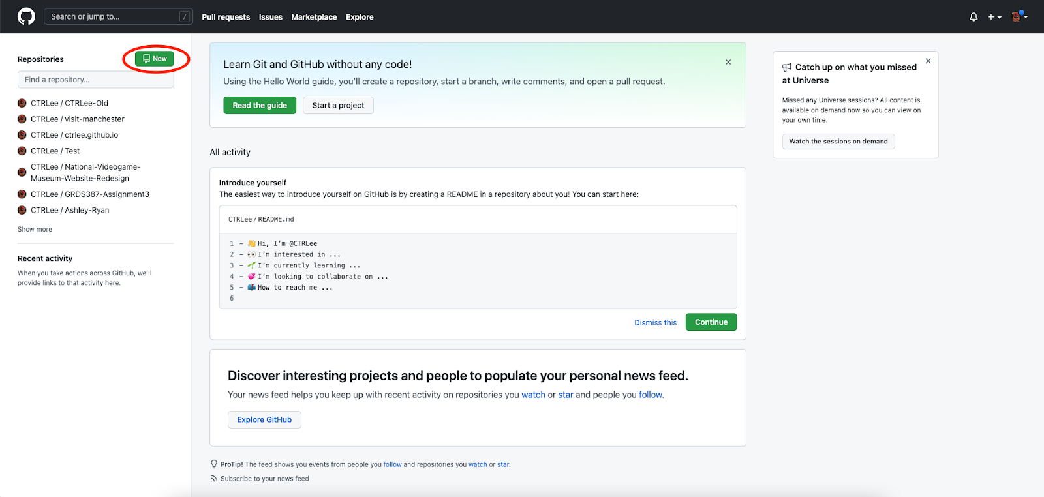Image resolution: width=1044 pixels, height=497 pixels.
Task: Click the megaphone icon in Universe card
Action: click(787, 67)
